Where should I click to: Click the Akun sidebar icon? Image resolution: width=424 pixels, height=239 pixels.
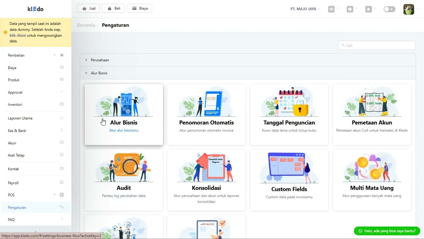click(x=62, y=142)
